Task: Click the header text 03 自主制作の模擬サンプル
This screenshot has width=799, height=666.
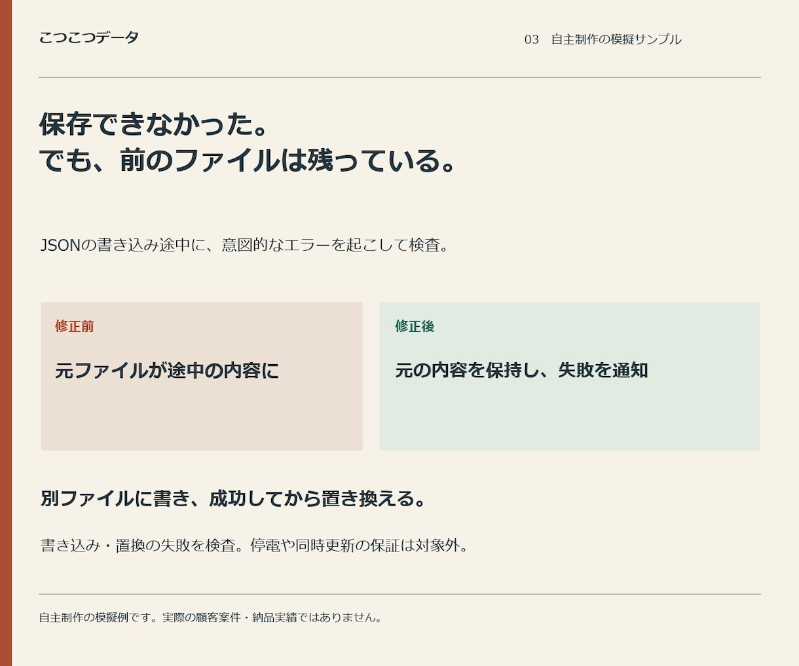Action: tap(603, 39)
